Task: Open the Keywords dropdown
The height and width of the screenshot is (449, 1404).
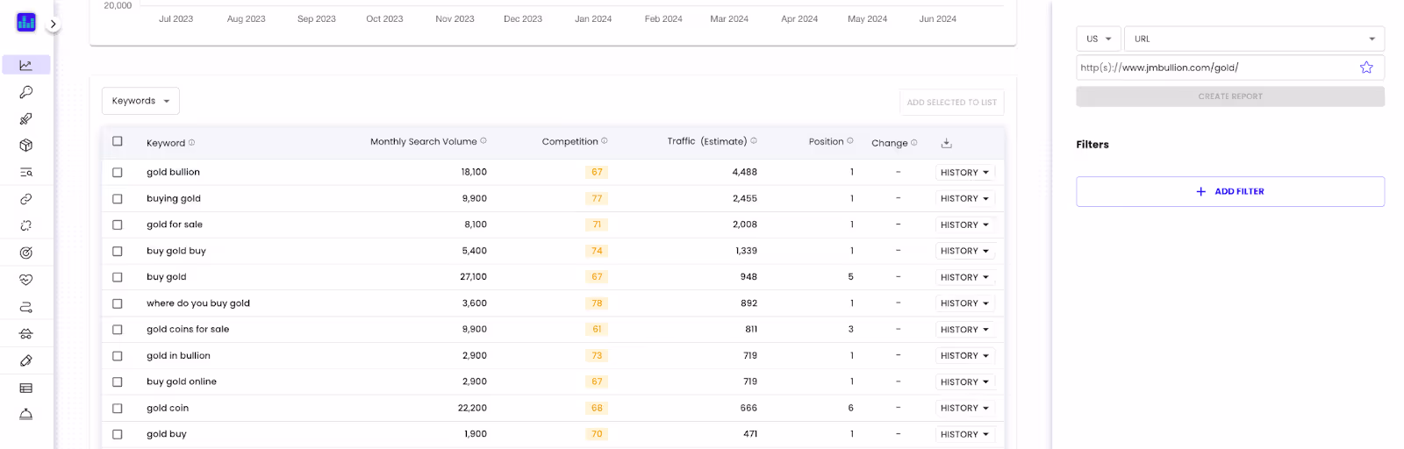Action: tap(140, 101)
